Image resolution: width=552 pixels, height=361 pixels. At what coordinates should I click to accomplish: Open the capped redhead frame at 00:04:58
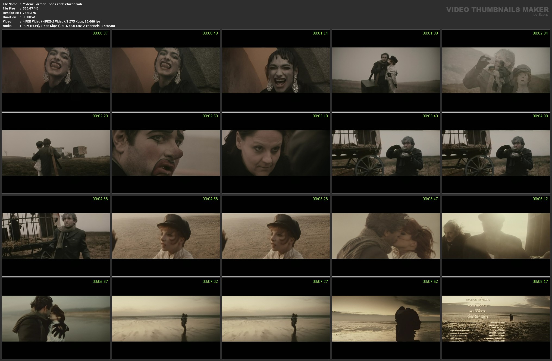[x=166, y=236]
